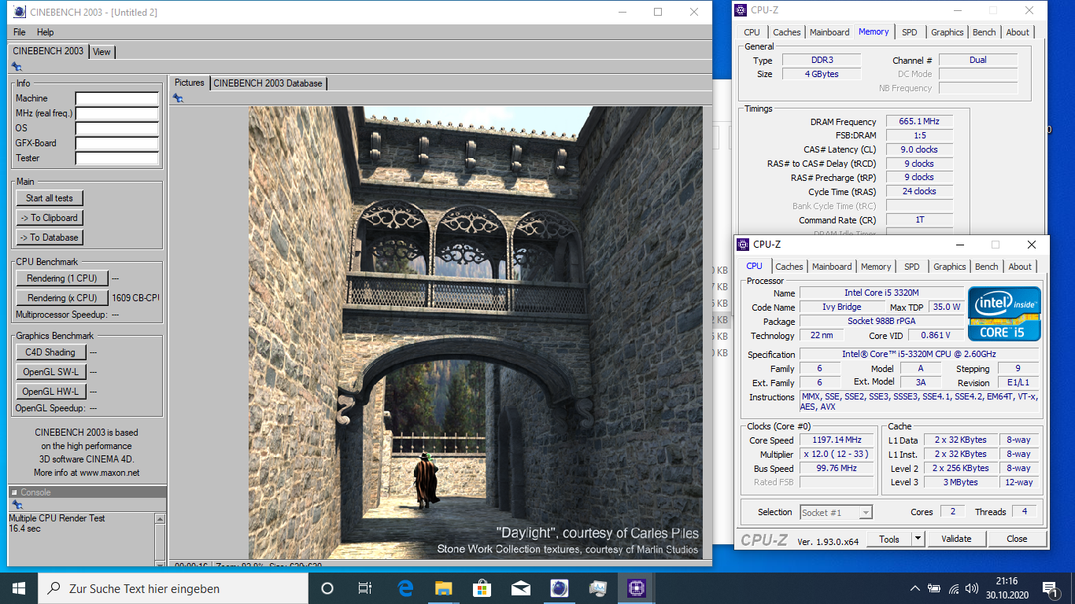Run Rendering (x CPU) benchmark

tap(62, 298)
